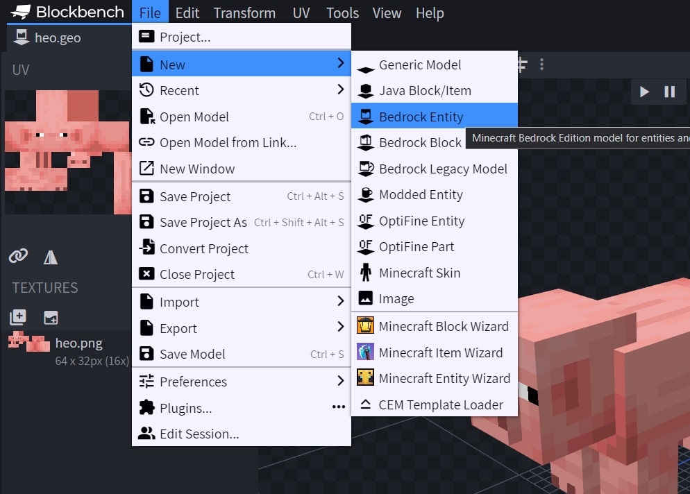Expand the Import submenu arrow
Image resolution: width=690 pixels, height=494 pixels.
(x=340, y=301)
